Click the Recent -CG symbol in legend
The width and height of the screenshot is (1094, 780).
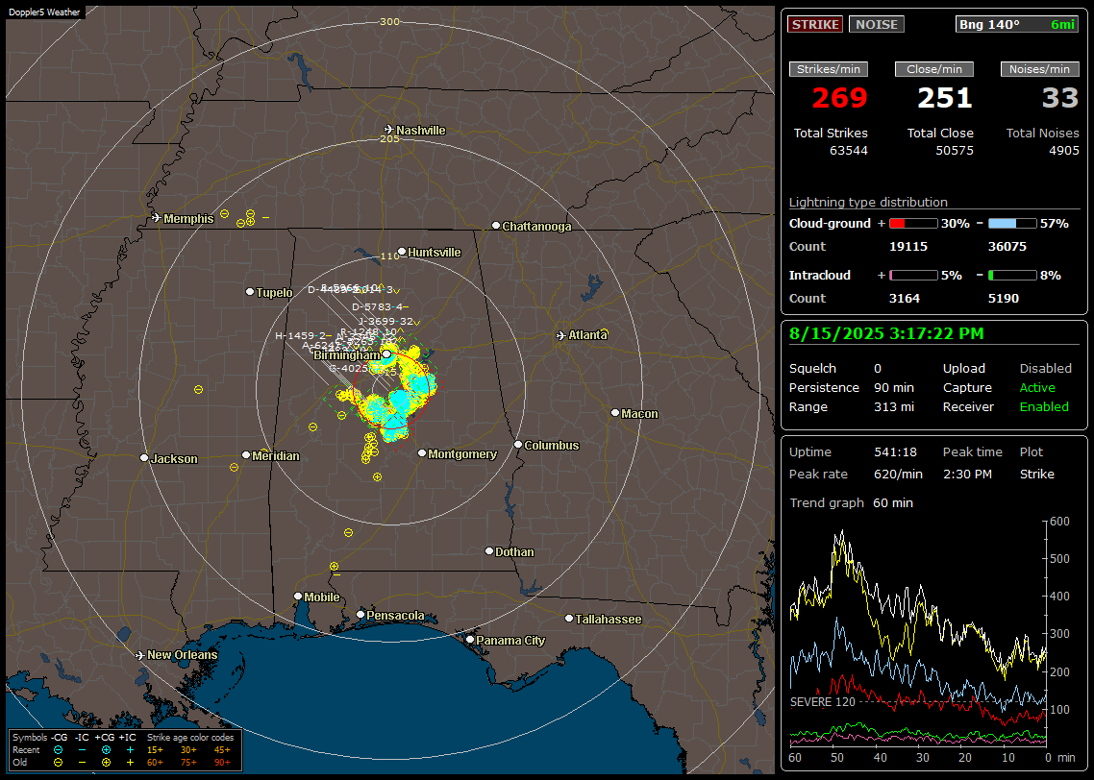click(58, 750)
